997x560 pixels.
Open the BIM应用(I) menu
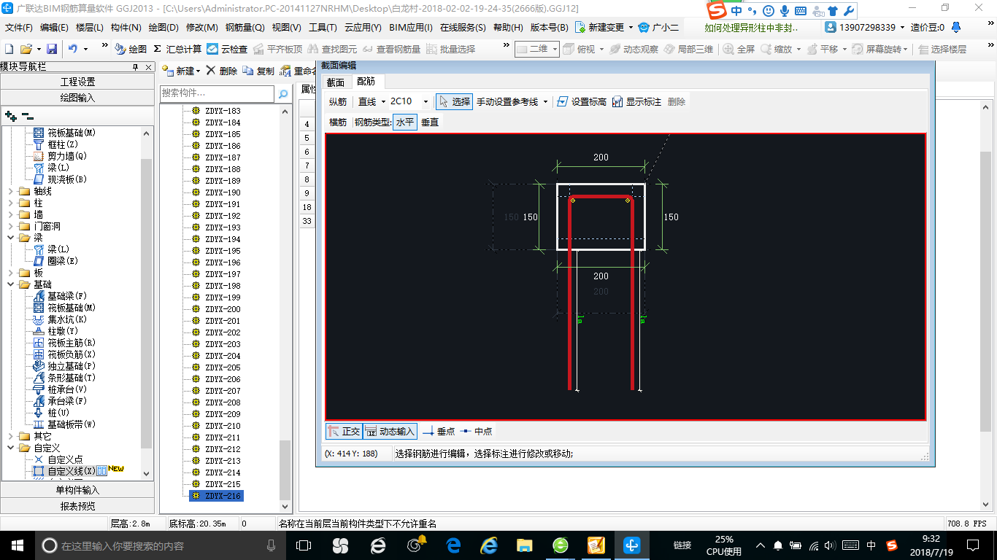pos(411,27)
